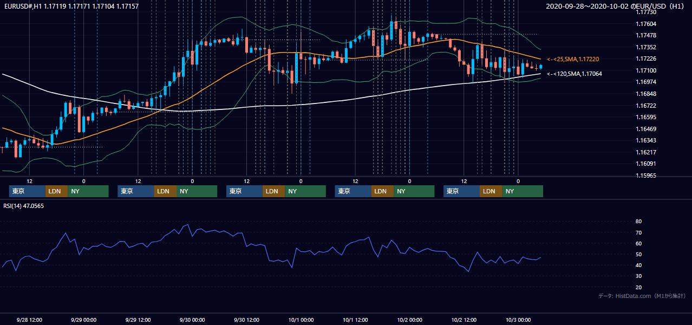This screenshot has height=325, width=692.
Task: Select the 9/29 12:00 time marker
Action: [138, 320]
